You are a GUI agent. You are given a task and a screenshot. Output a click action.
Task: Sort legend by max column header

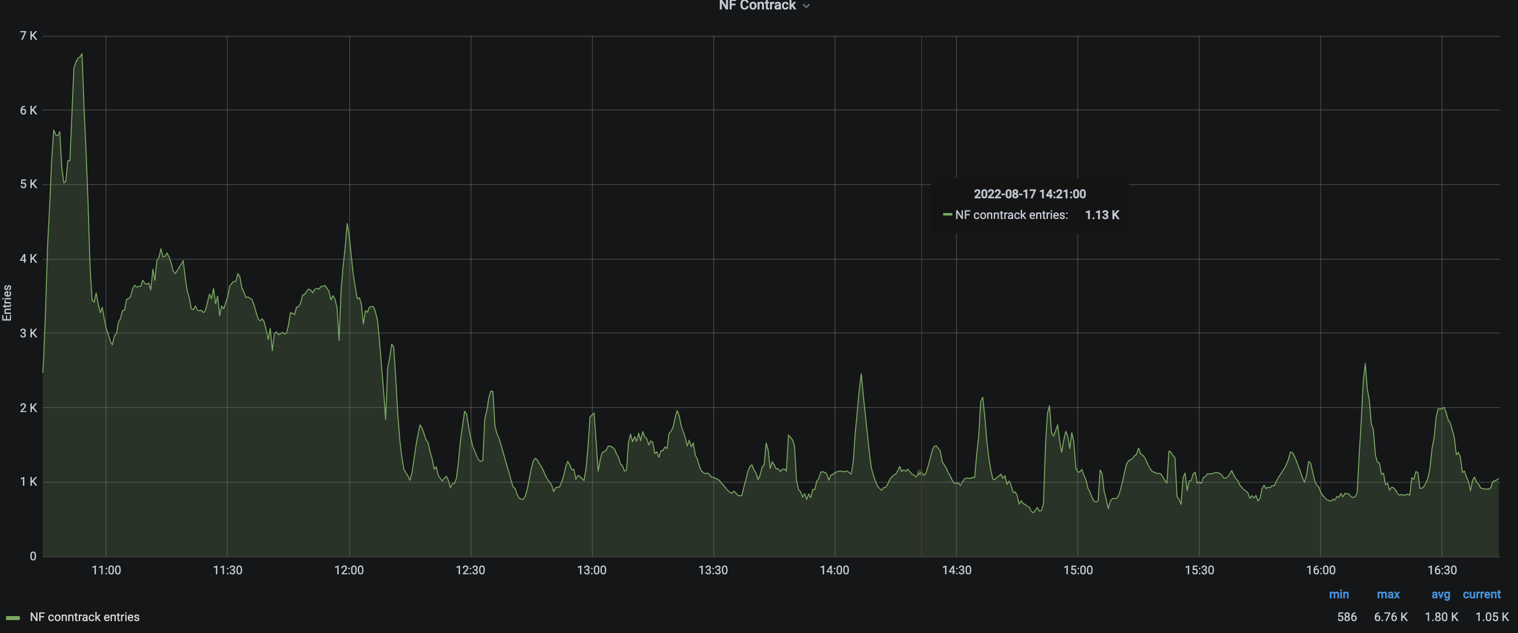[x=1388, y=594]
